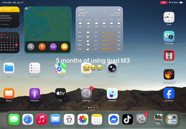Tap the map area in Maps widget

click(x=48, y=24)
